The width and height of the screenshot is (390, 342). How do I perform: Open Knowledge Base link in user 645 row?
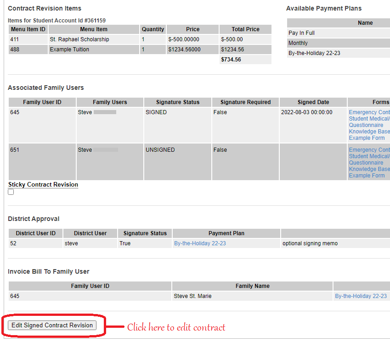(369, 132)
